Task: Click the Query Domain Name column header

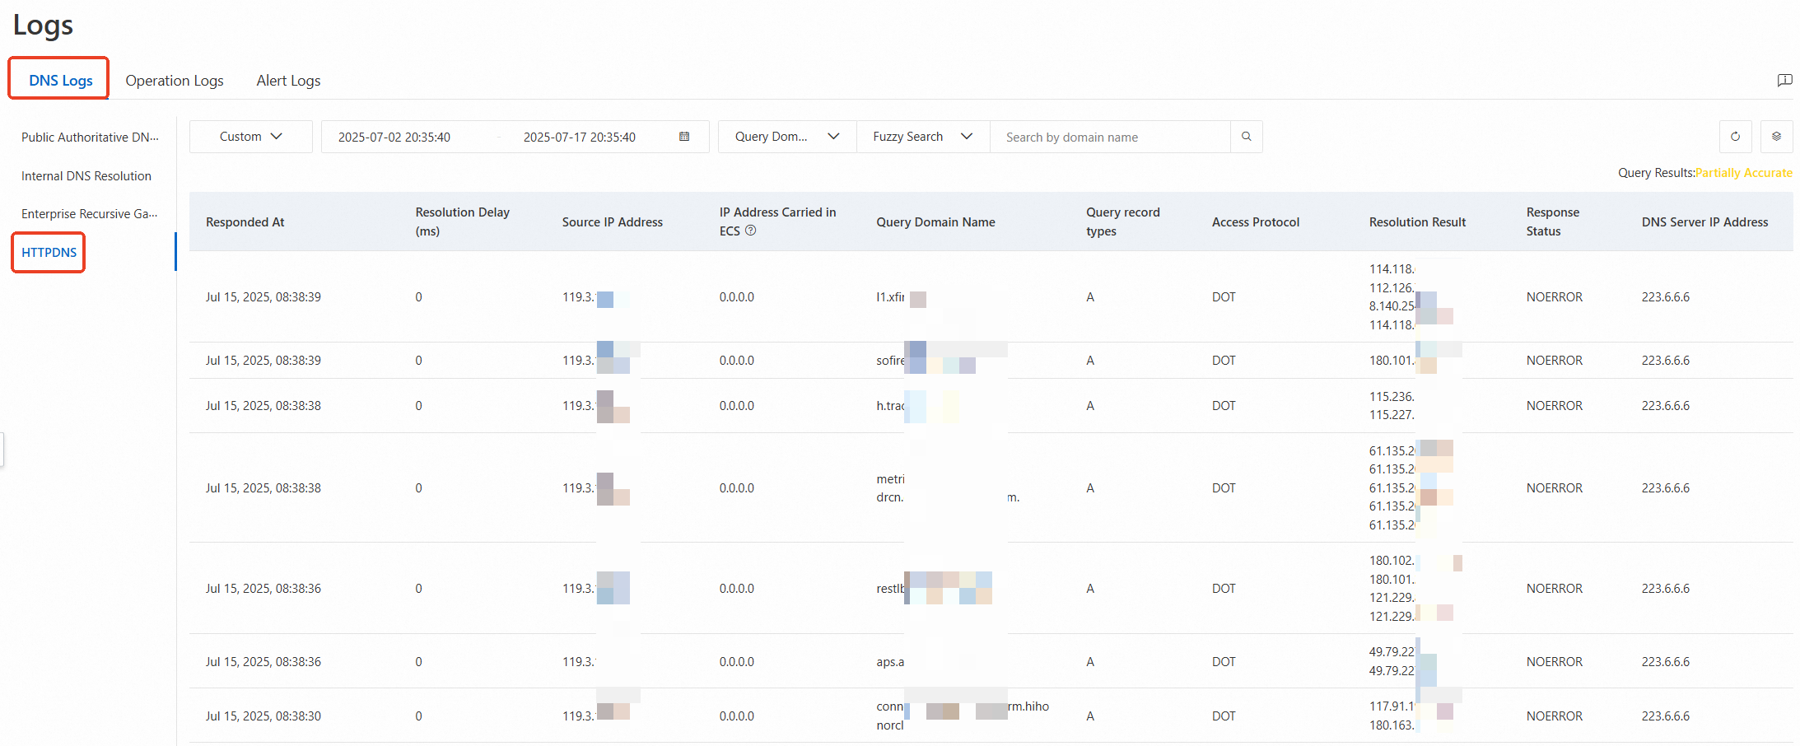Action: [936, 221]
